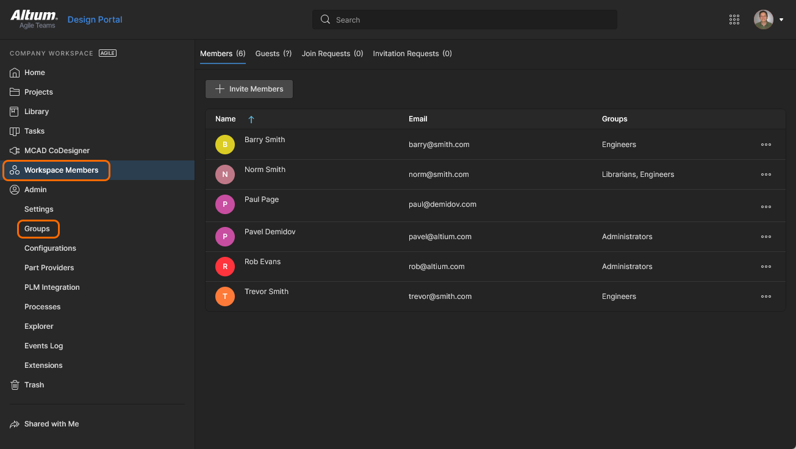796x449 pixels.
Task: Click the Trash bin icon
Action: pos(15,385)
